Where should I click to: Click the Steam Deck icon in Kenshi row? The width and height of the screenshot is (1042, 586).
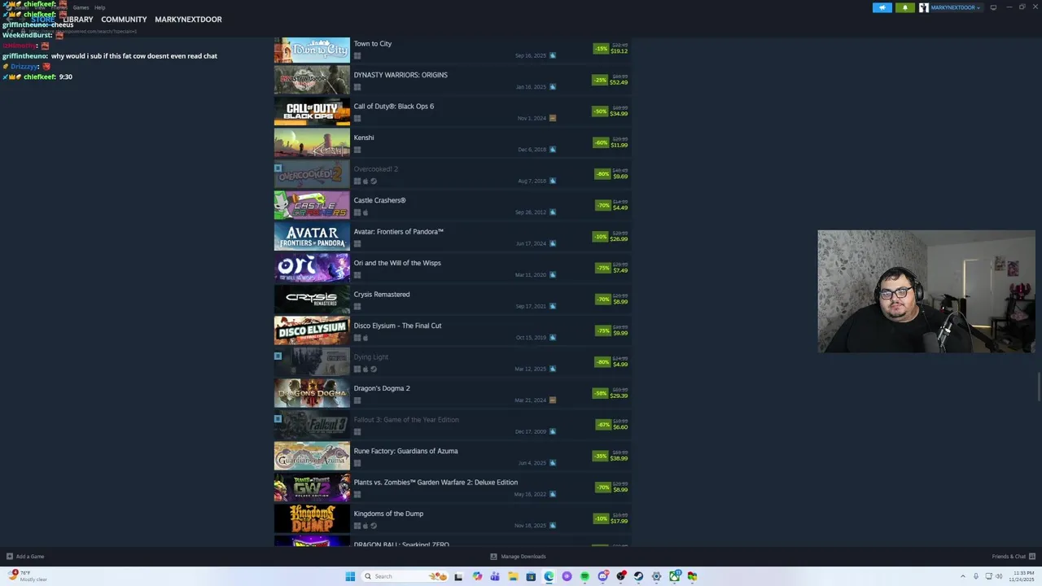click(553, 150)
